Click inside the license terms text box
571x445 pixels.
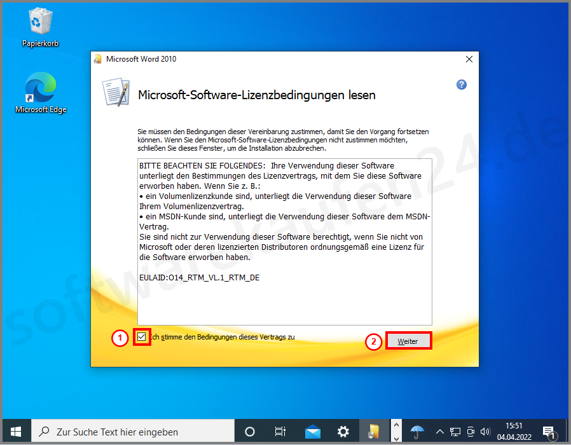[285, 242]
